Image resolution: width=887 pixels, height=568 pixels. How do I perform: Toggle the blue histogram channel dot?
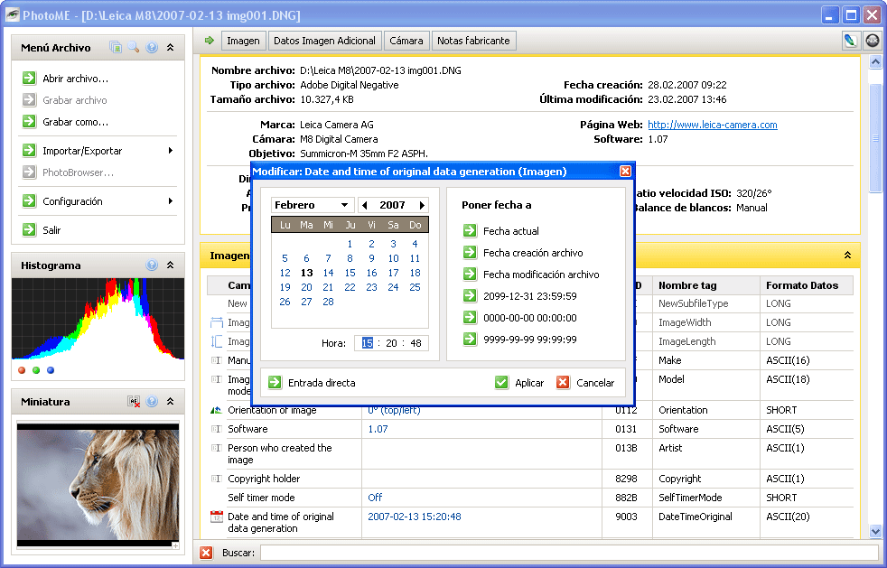click(x=51, y=370)
